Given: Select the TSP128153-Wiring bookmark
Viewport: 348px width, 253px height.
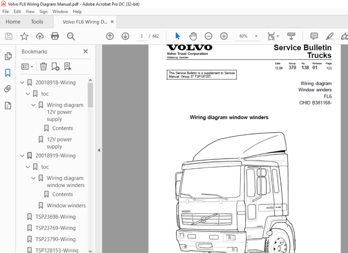Looking at the screenshot, I should (57, 250).
